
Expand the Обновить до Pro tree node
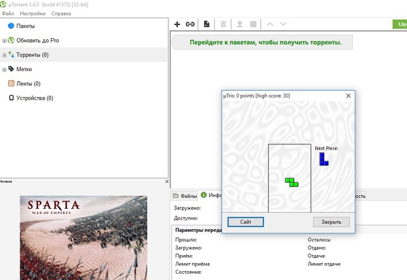tap(4, 40)
